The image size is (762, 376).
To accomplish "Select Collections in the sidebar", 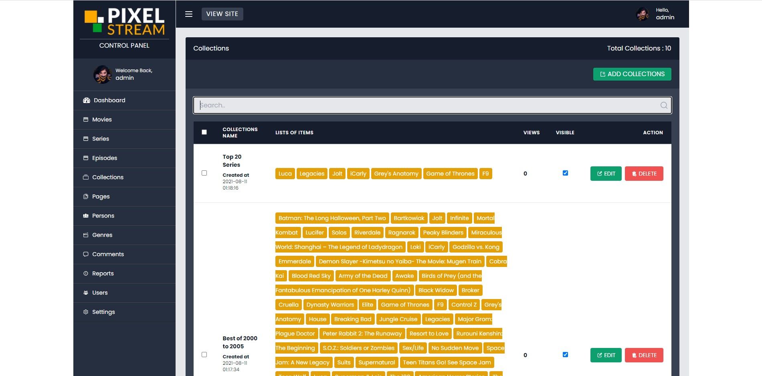I will pos(124,177).
